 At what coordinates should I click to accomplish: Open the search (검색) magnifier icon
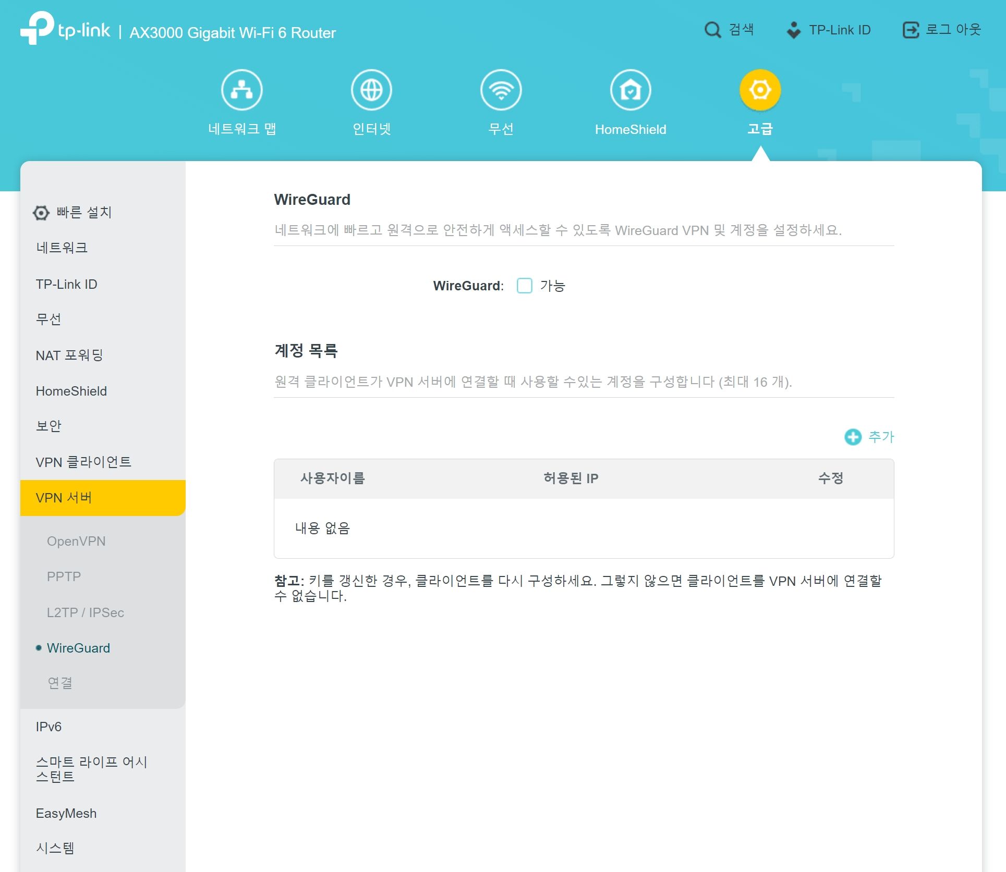(x=712, y=30)
